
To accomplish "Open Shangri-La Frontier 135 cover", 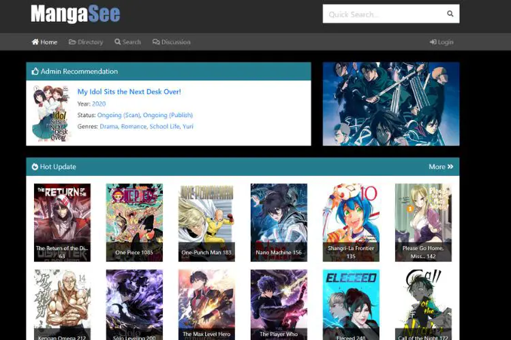I will (x=351, y=222).
